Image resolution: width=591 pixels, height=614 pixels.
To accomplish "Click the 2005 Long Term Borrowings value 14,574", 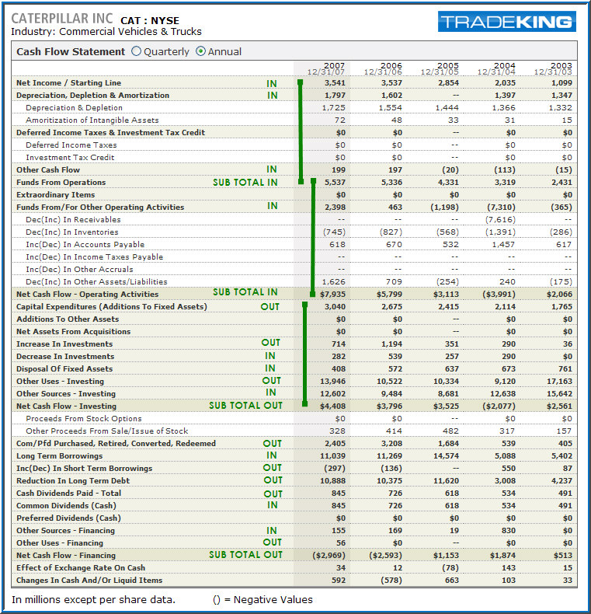I will (x=447, y=456).
